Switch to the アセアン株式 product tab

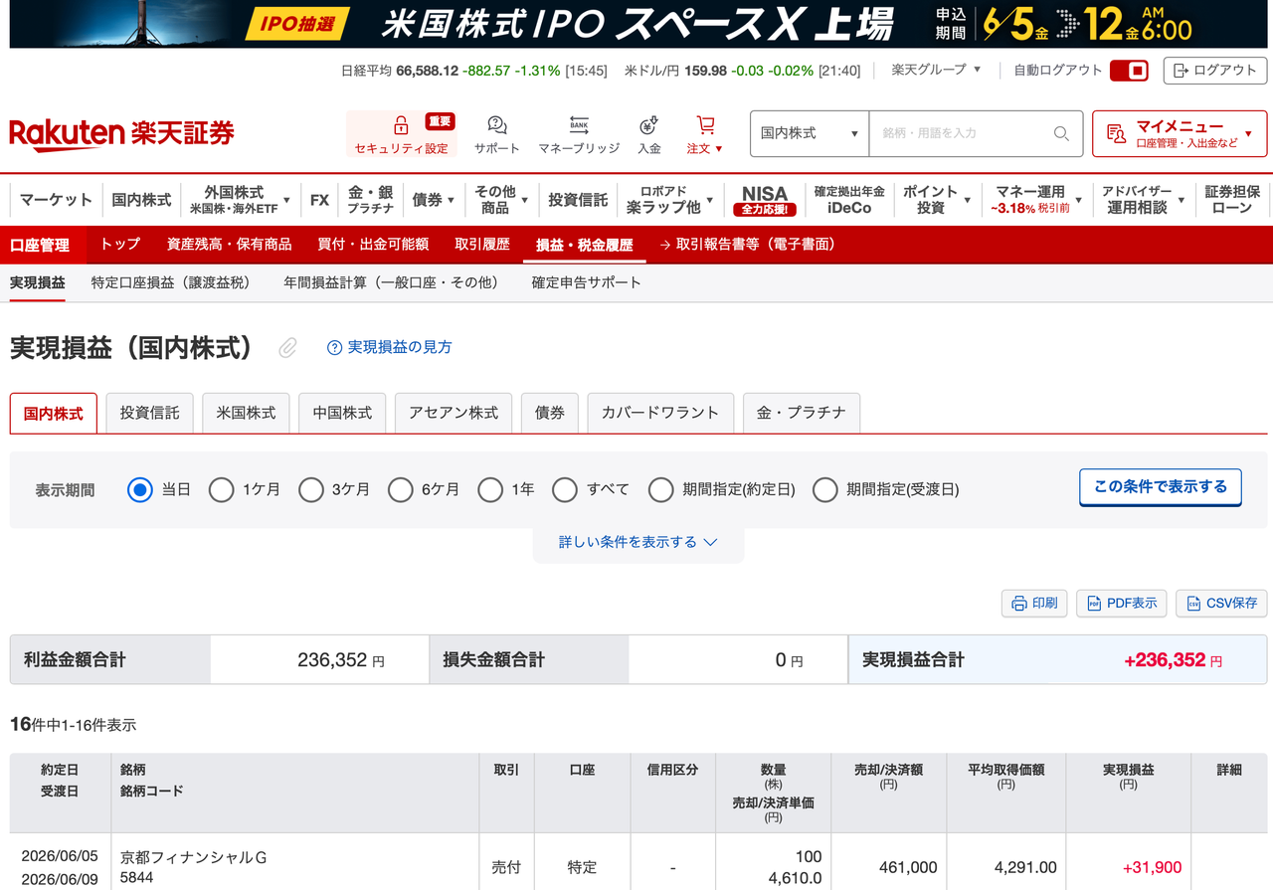pos(454,413)
